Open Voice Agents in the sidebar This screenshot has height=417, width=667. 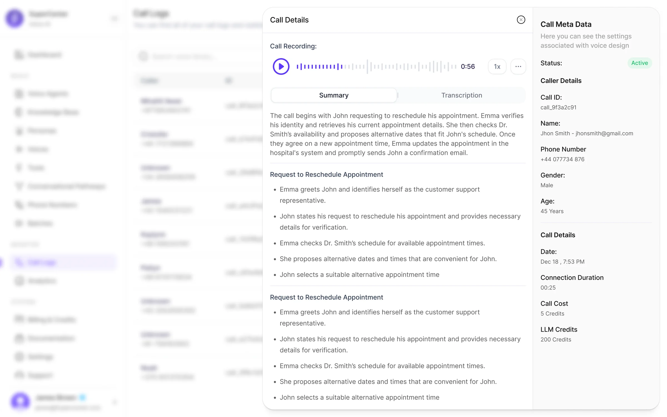tap(48, 94)
